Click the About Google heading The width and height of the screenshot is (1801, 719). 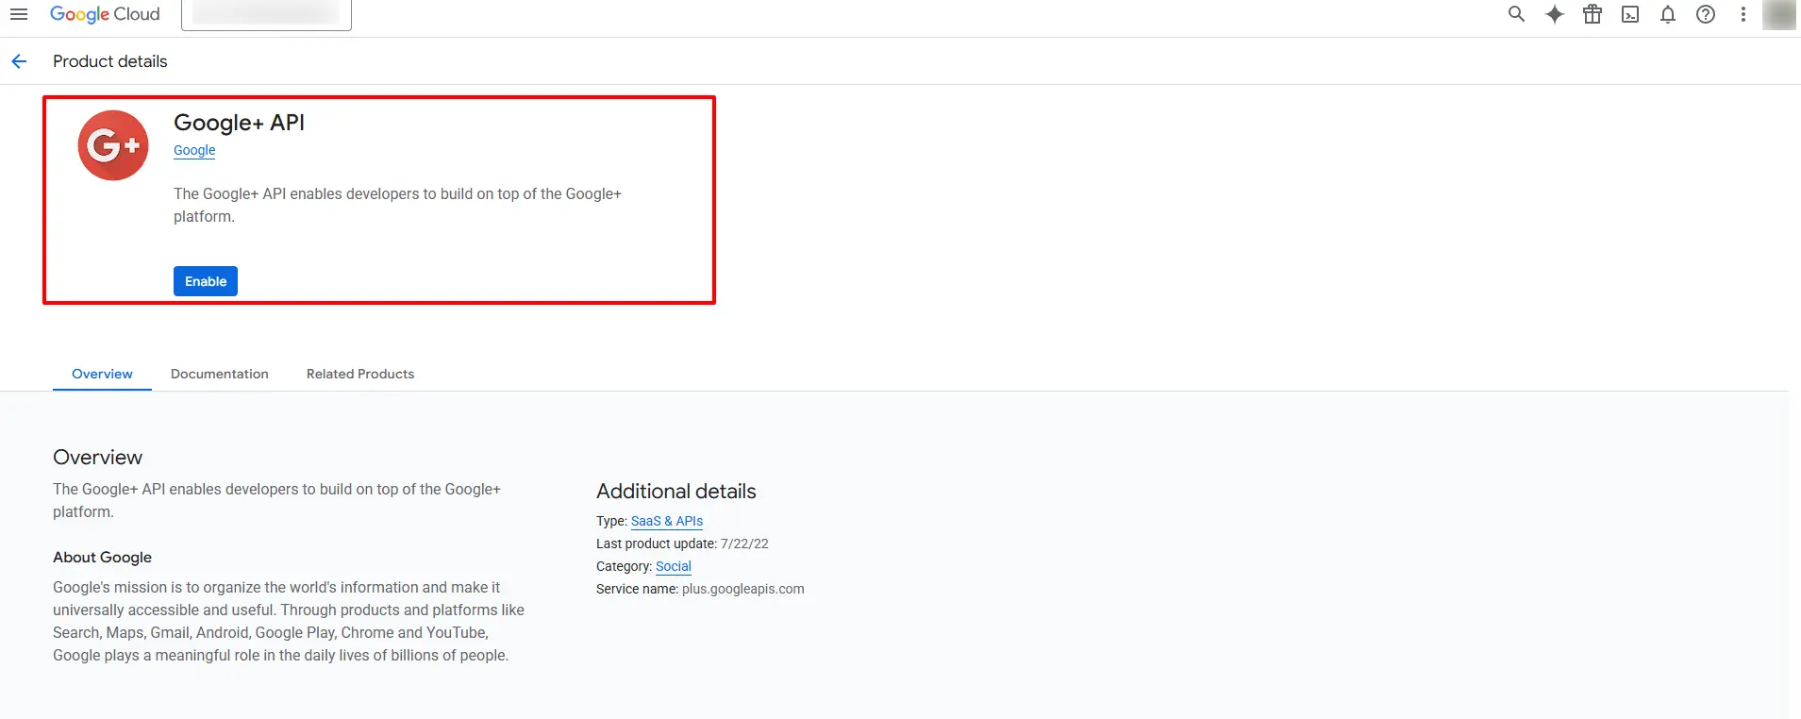click(x=102, y=558)
